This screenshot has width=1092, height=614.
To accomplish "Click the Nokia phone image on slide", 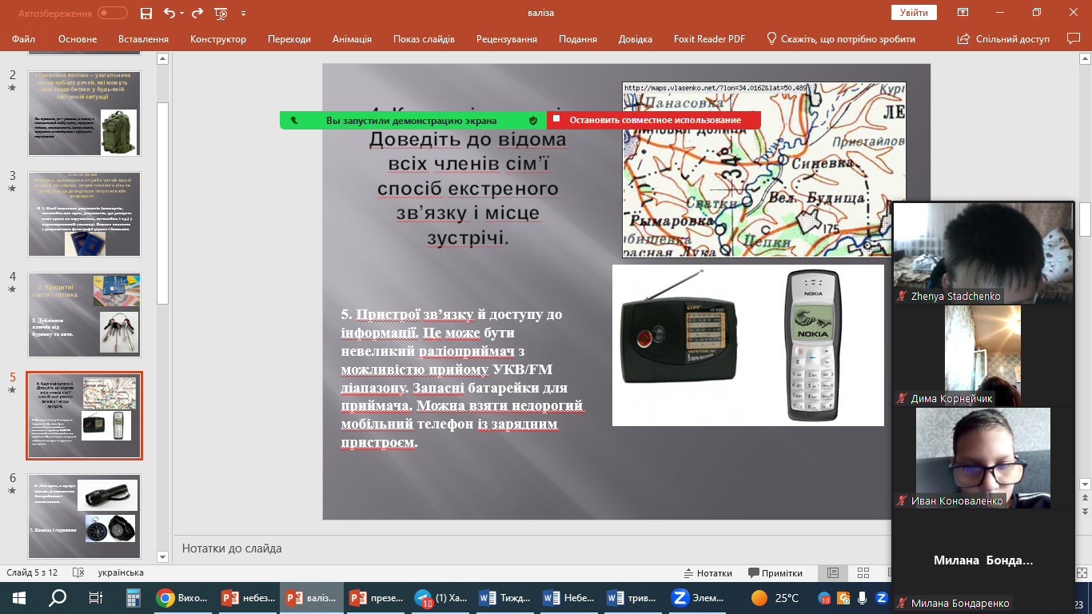I will [812, 345].
